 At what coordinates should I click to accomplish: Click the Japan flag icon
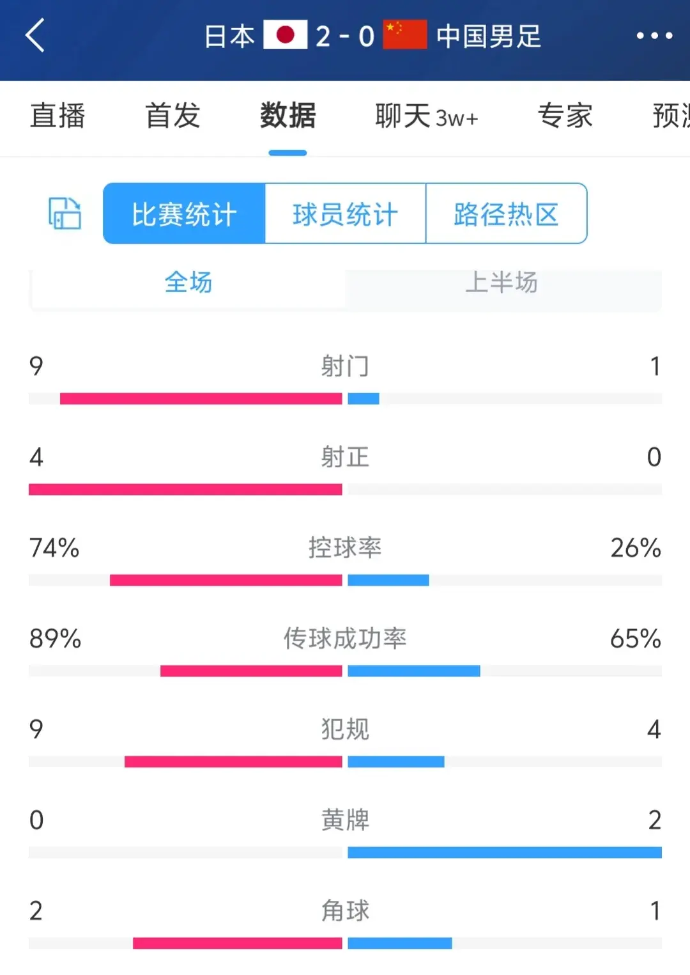pos(285,35)
